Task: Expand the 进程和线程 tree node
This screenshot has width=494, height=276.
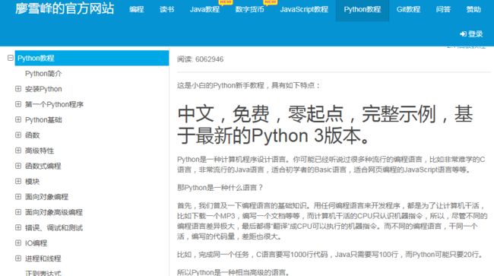Action: [18, 259]
